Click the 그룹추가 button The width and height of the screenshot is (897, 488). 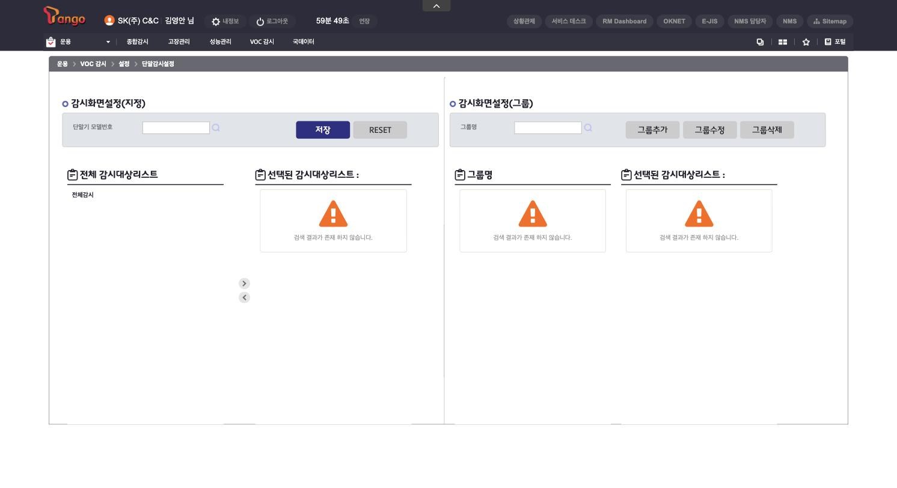[652, 130]
